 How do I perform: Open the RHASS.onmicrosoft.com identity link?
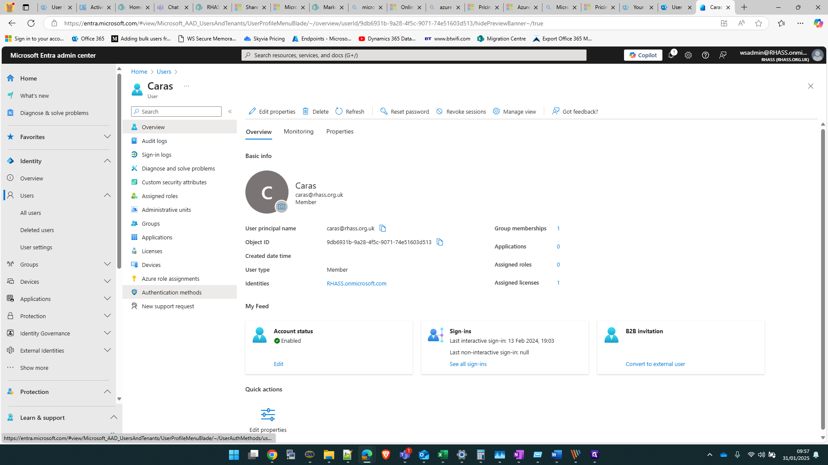357,283
